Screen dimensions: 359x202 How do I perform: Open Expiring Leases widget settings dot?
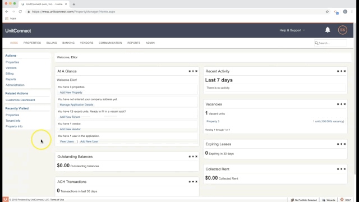[x=338, y=144]
